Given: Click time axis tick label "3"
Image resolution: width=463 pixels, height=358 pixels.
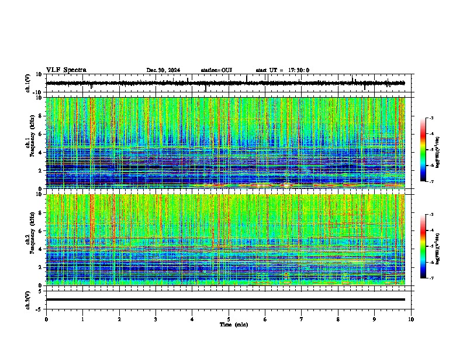Looking at the screenshot, I should (156, 319).
